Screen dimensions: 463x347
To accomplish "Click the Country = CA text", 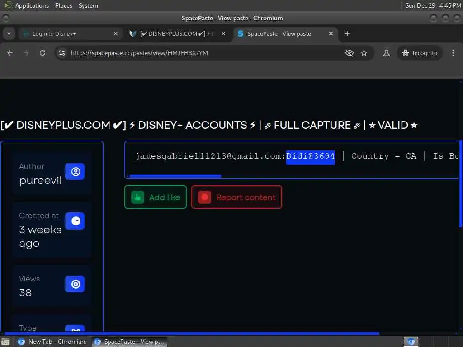I will pos(383,156).
